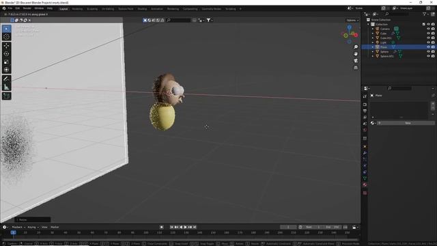Open the File menu
This screenshot has height=246, width=437.
(10, 8)
